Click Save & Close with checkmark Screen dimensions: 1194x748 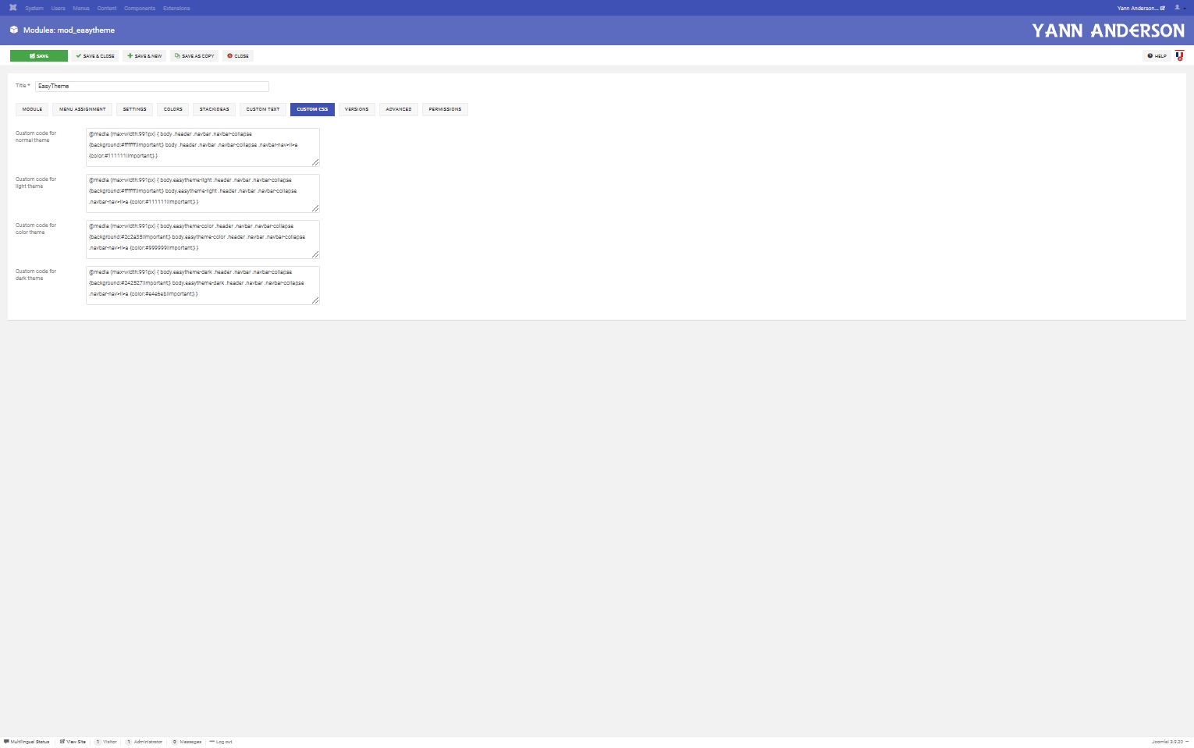pyautogui.click(x=95, y=56)
